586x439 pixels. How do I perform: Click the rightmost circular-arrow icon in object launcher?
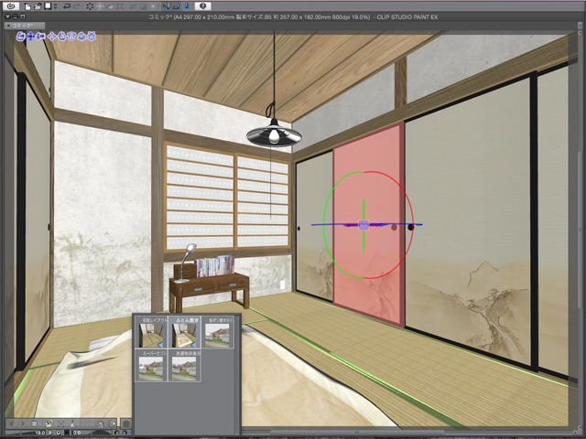pyautogui.click(x=112, y=423)
